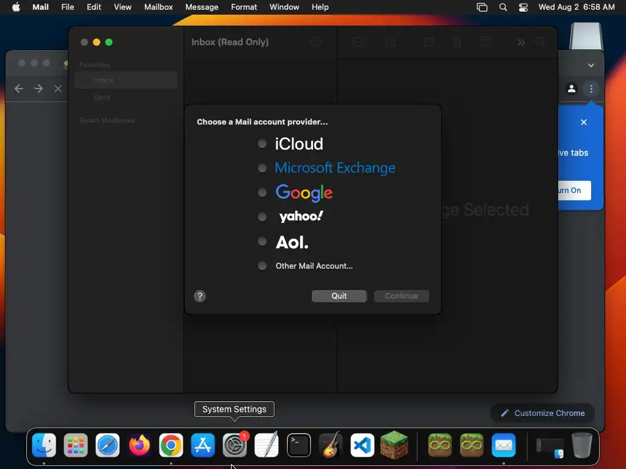Click Get Mail envelope toolbar icon
This screenshot has height=469, width=626.
358,42
